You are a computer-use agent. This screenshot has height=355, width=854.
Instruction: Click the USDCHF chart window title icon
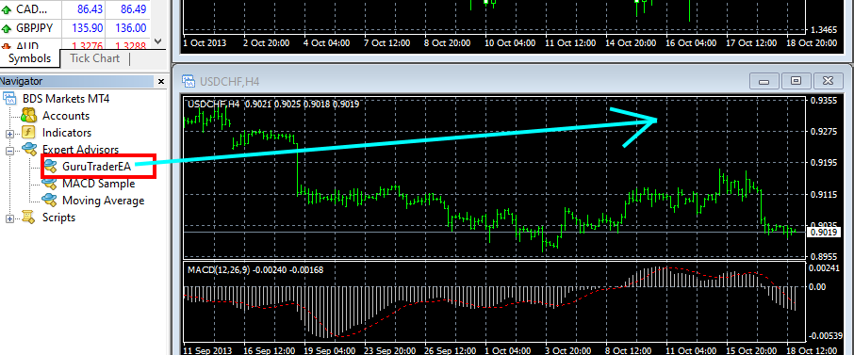(189, 82)
